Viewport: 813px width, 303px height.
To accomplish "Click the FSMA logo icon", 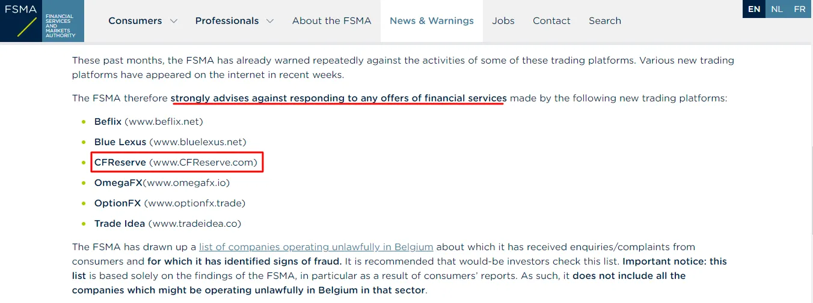I will pos(21,21).
